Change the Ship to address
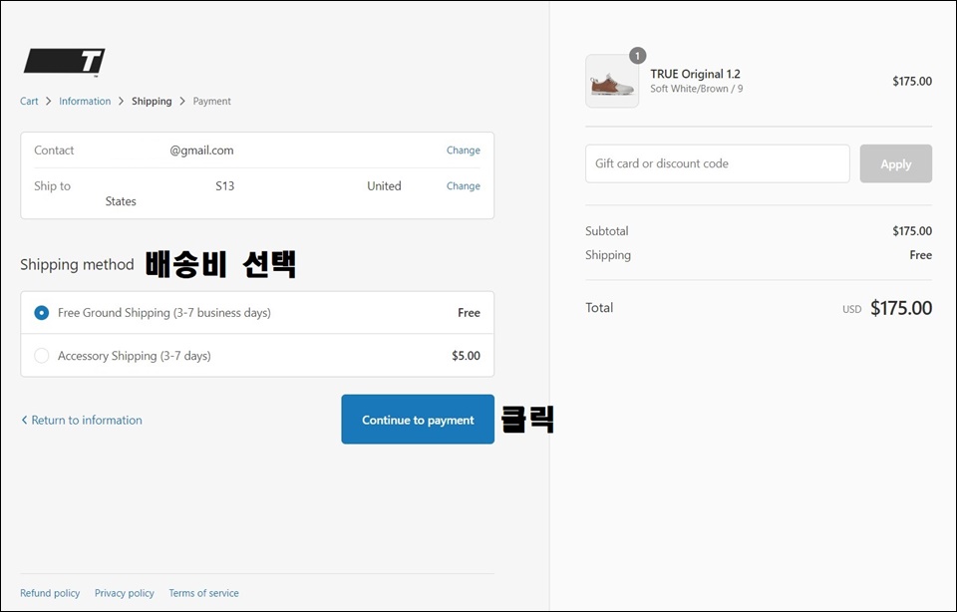Image resolution: width=957 pixels, height=612 pixels. [464, 186]
